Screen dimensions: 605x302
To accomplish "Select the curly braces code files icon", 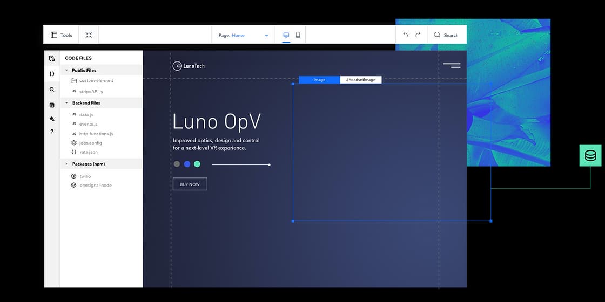I will pos(52,74).
